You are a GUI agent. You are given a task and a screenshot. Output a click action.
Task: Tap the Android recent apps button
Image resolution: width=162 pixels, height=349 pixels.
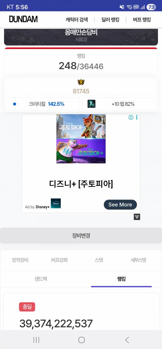coord(36,340)
